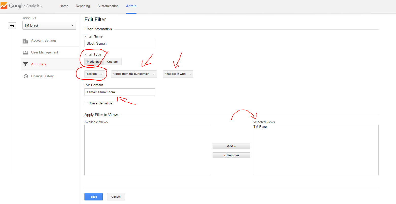Click inside the Available Views list box
This screenshot has width=396, height=204.
147,150
